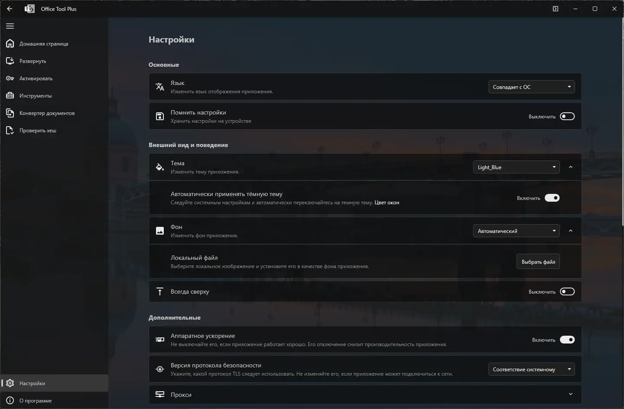Click the Версия протокола безопасности label
Viewport: 624px width, 409px height.
[x=216, y=365]
